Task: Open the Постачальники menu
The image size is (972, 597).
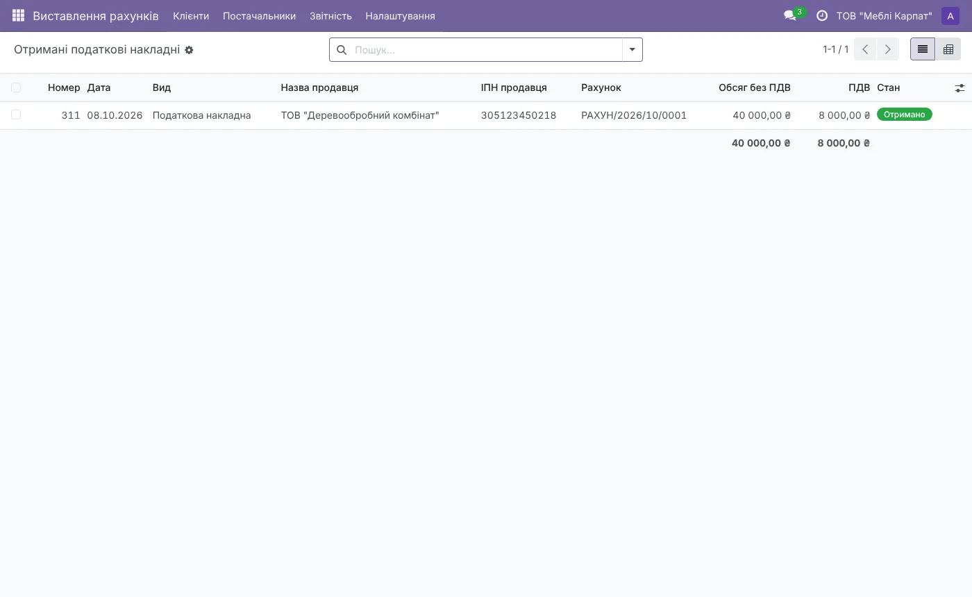Action: click(x=259, y=16)
